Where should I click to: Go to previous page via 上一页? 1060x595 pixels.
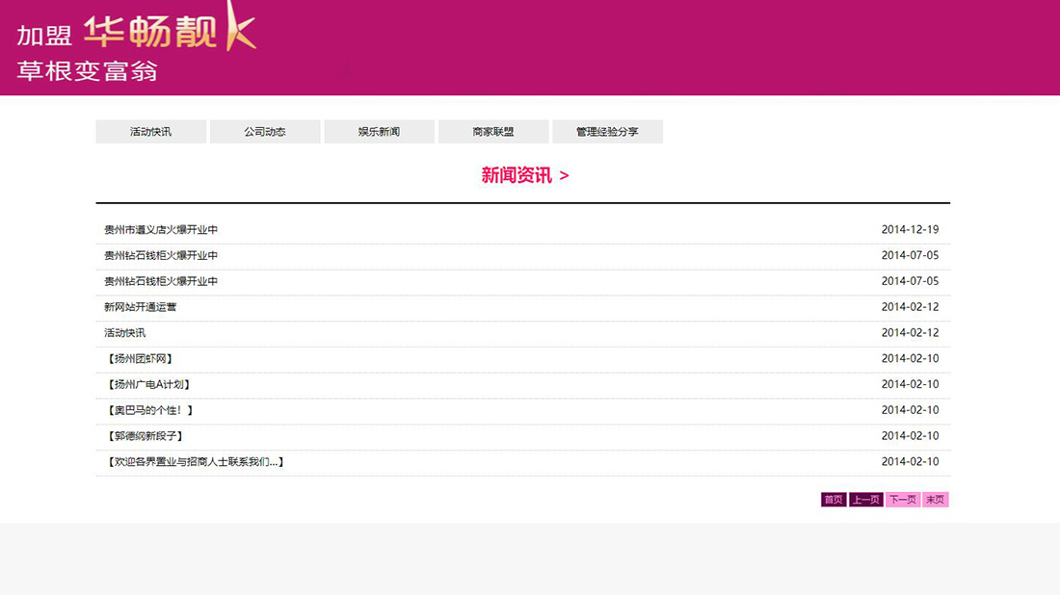pyautogui.click(x=865, y=500)
